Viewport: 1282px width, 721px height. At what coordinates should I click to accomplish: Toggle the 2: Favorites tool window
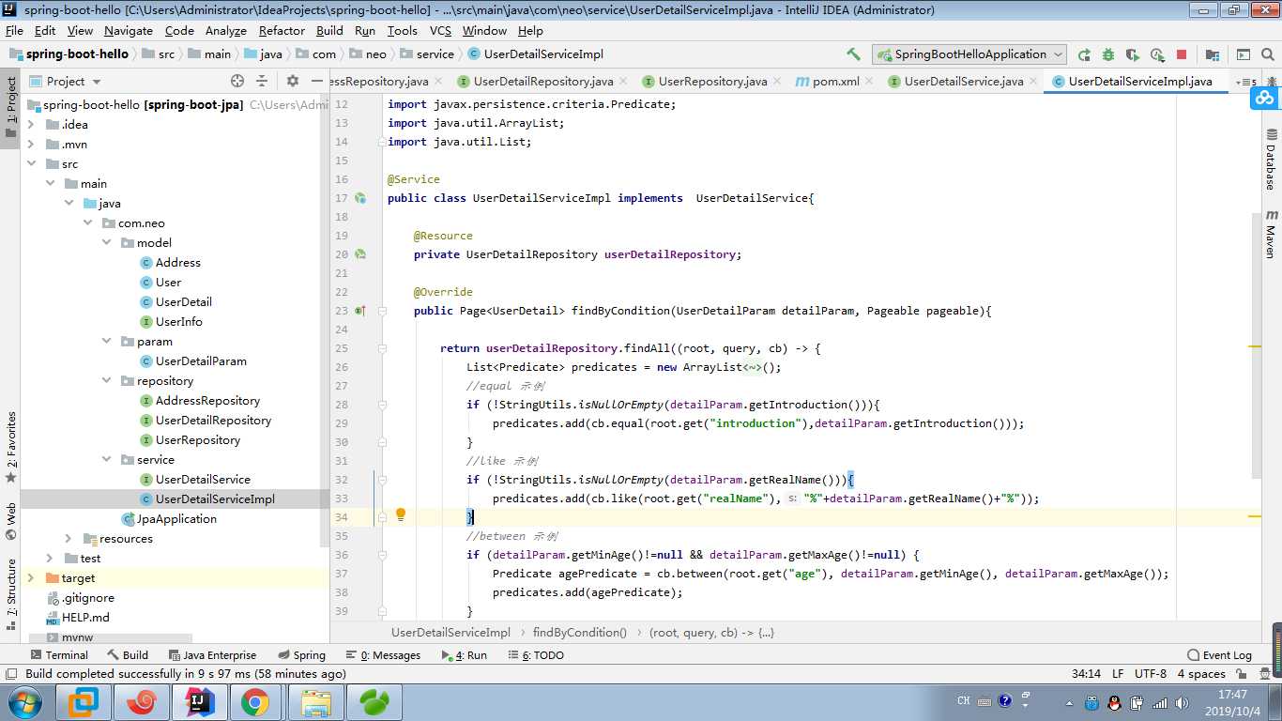click(x=11, y=447)
